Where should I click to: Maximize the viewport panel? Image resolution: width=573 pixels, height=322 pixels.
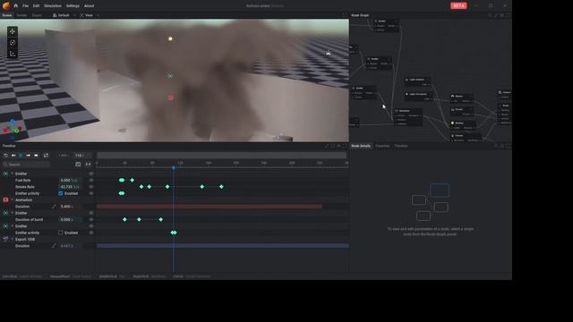tap(345, 15)
